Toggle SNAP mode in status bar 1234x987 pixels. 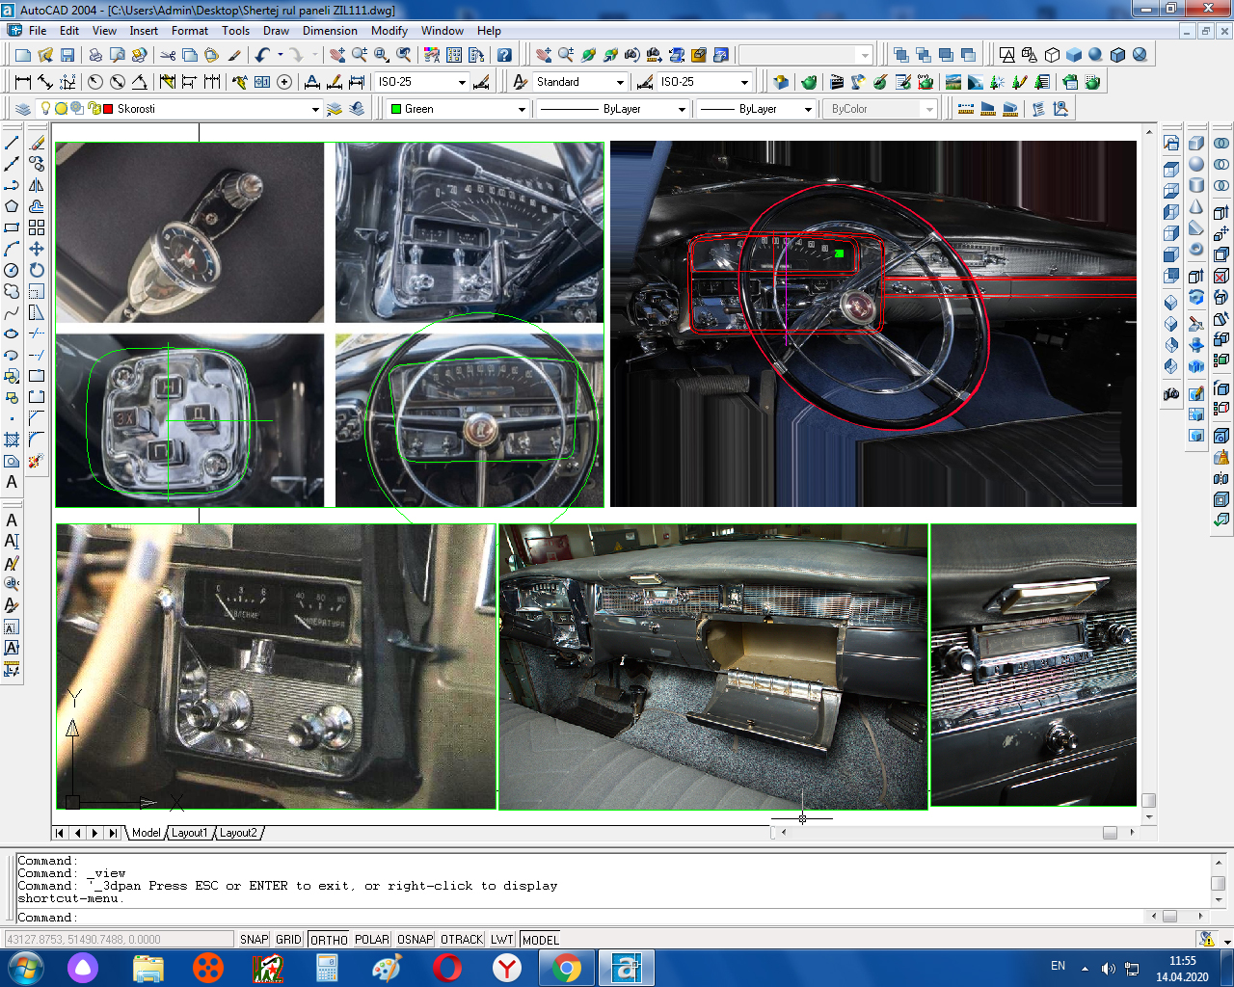click(x=255, y=940)
